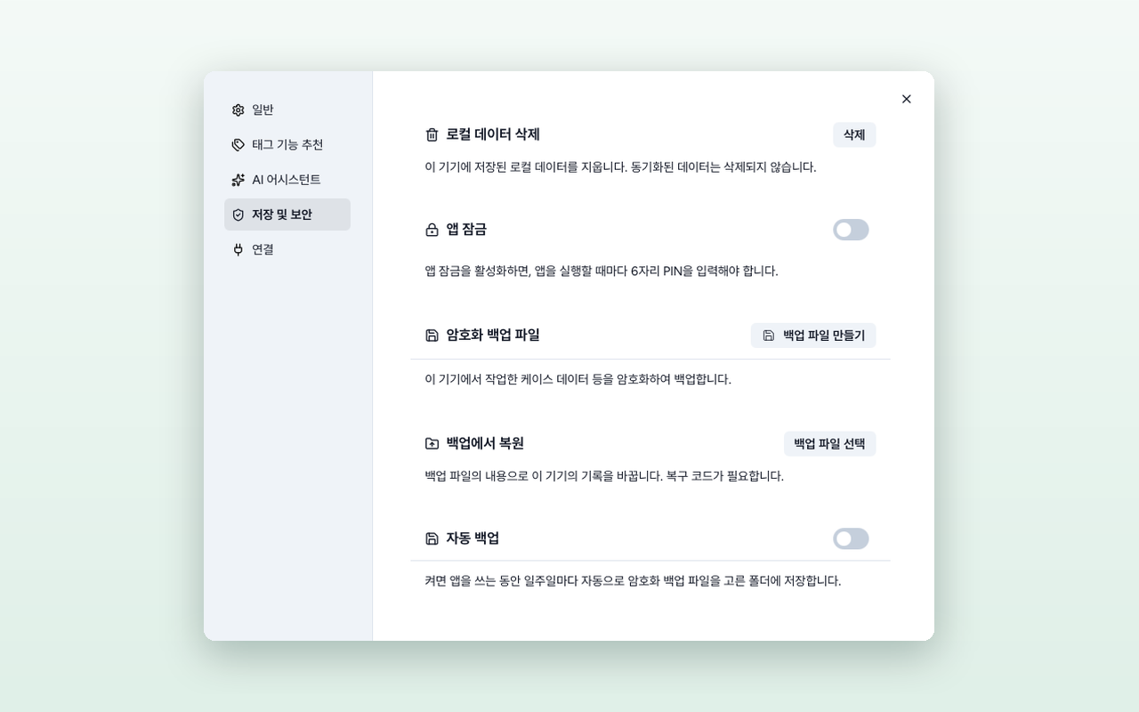
Task: Click the 로컬 데이터 삭제 heading
Action: point(493,134)
